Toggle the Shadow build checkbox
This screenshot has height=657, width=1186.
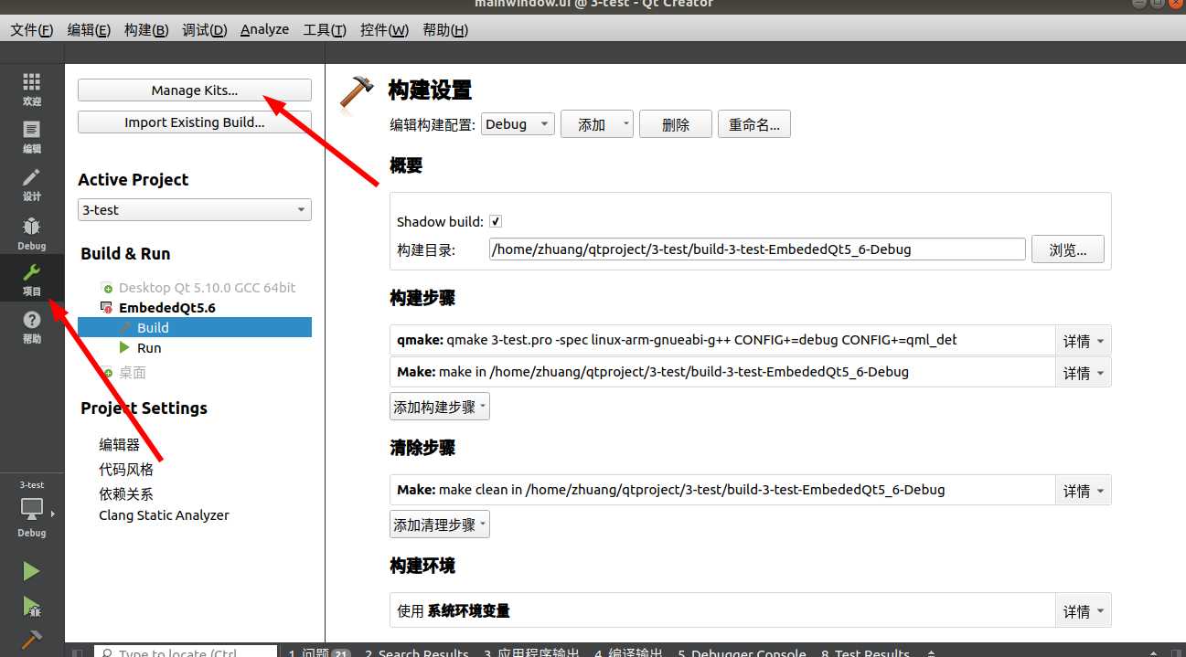pos(496,221)
